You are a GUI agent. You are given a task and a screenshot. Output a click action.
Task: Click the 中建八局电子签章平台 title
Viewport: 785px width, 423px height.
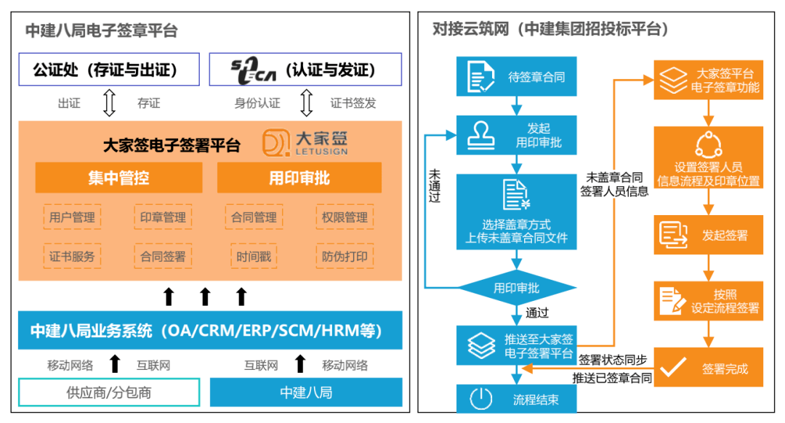click(x=102, y=31)
